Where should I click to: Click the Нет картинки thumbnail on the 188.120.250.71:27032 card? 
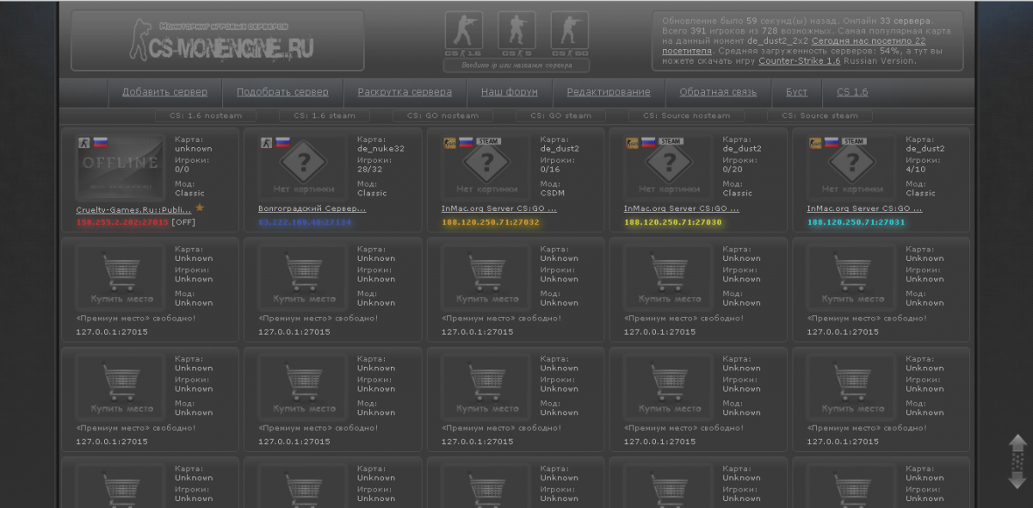point(486,166)
